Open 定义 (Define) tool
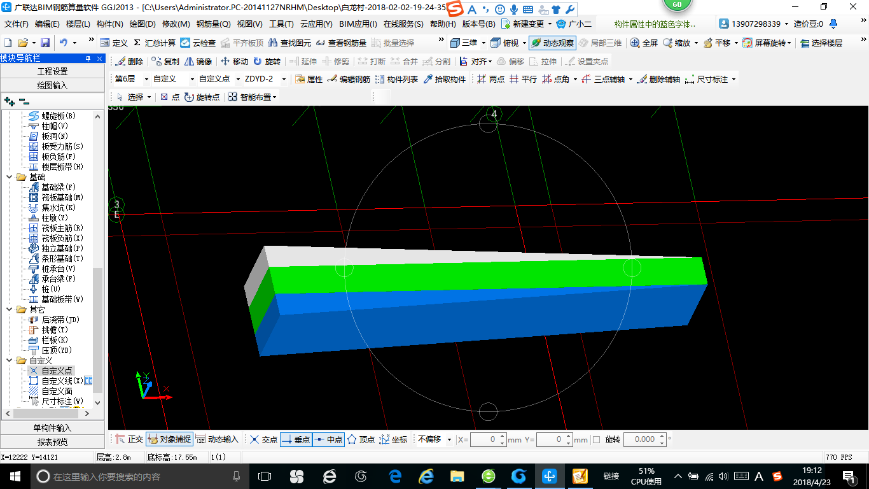 [x=114, y=43]
